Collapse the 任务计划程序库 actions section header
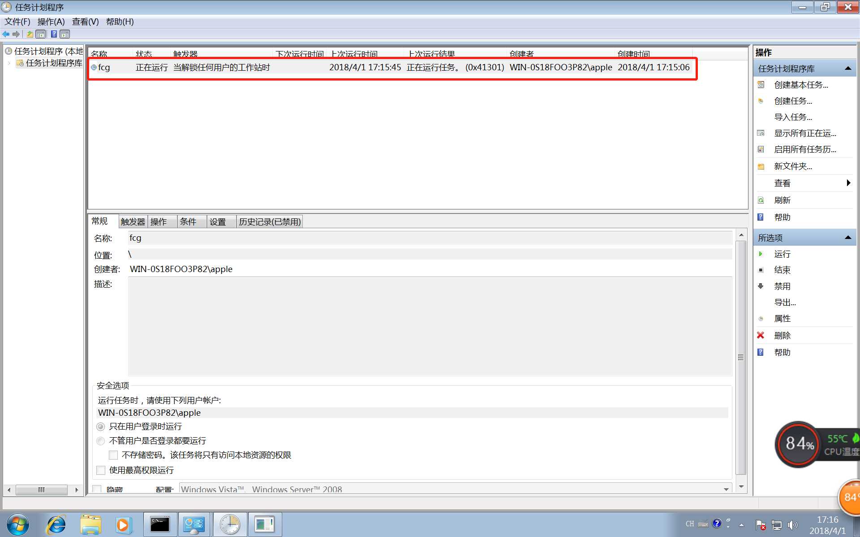The height and width of the screenshot is (537, 860). click(x=848, y=68)
